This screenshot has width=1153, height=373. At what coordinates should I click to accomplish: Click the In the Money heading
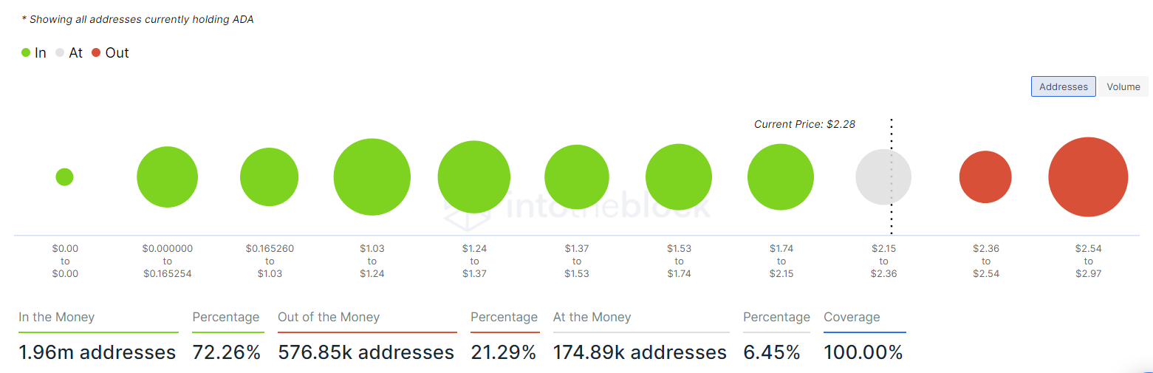pyautogui.click(x=57, y=317)
